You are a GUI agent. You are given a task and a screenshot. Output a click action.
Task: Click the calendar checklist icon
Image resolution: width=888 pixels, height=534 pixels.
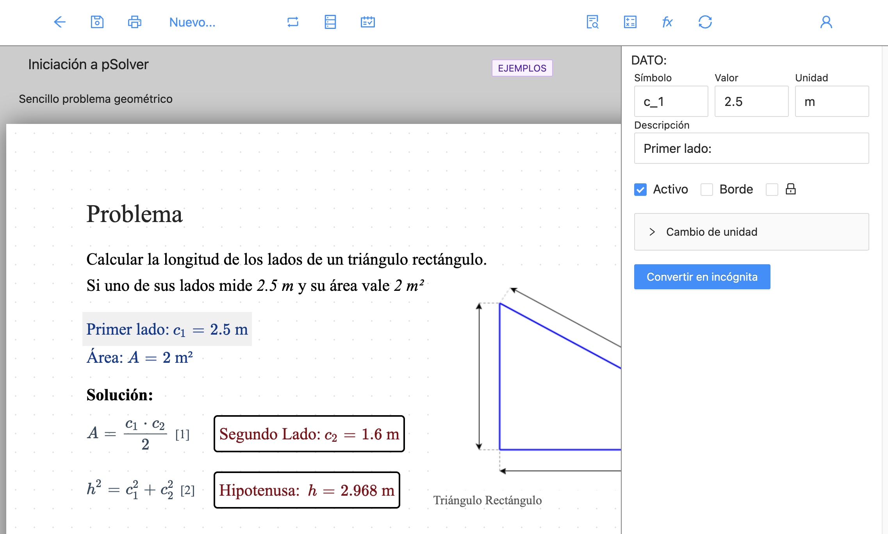tap(367, 22)
